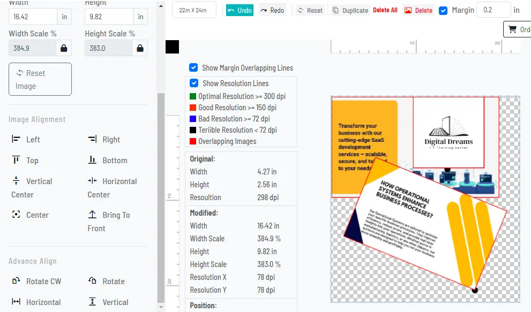Click the width scale lock icon
Image resolution: width=531 pixels, height=312 pixels.
[64, 48]
